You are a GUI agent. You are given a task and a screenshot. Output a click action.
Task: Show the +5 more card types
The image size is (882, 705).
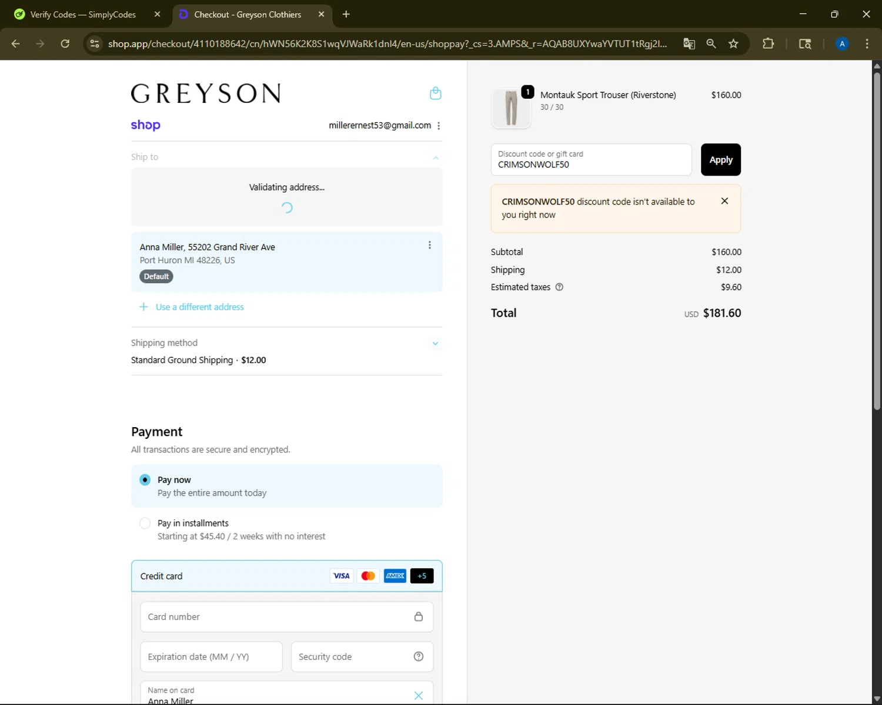coord(422,576)
